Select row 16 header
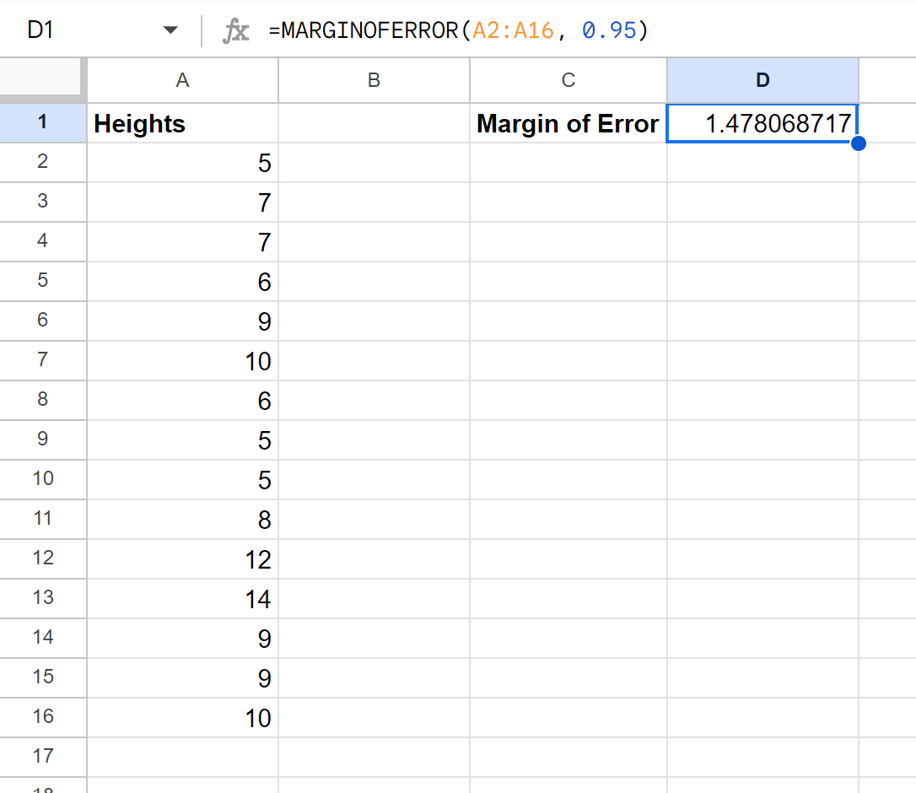 (x=43, y=717)
